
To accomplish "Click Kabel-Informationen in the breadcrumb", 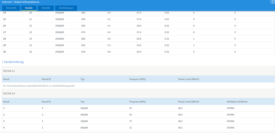I will tap(27, 2).
